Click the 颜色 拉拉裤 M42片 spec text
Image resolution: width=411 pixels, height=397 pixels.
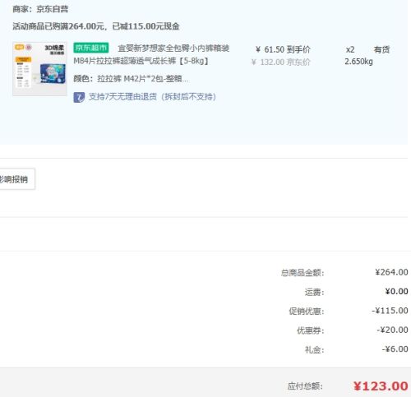(x=131, y=79)
